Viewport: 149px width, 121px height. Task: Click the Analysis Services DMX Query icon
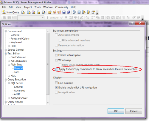33,12
